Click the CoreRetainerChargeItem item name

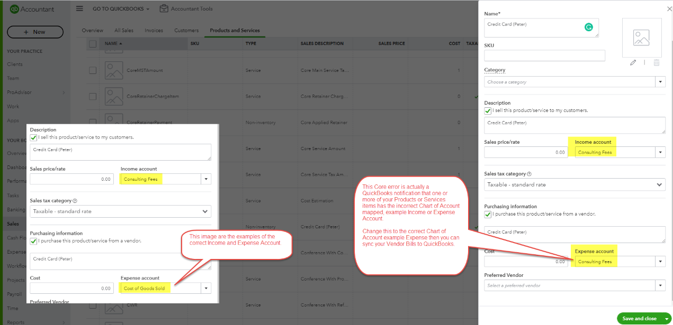153,96
